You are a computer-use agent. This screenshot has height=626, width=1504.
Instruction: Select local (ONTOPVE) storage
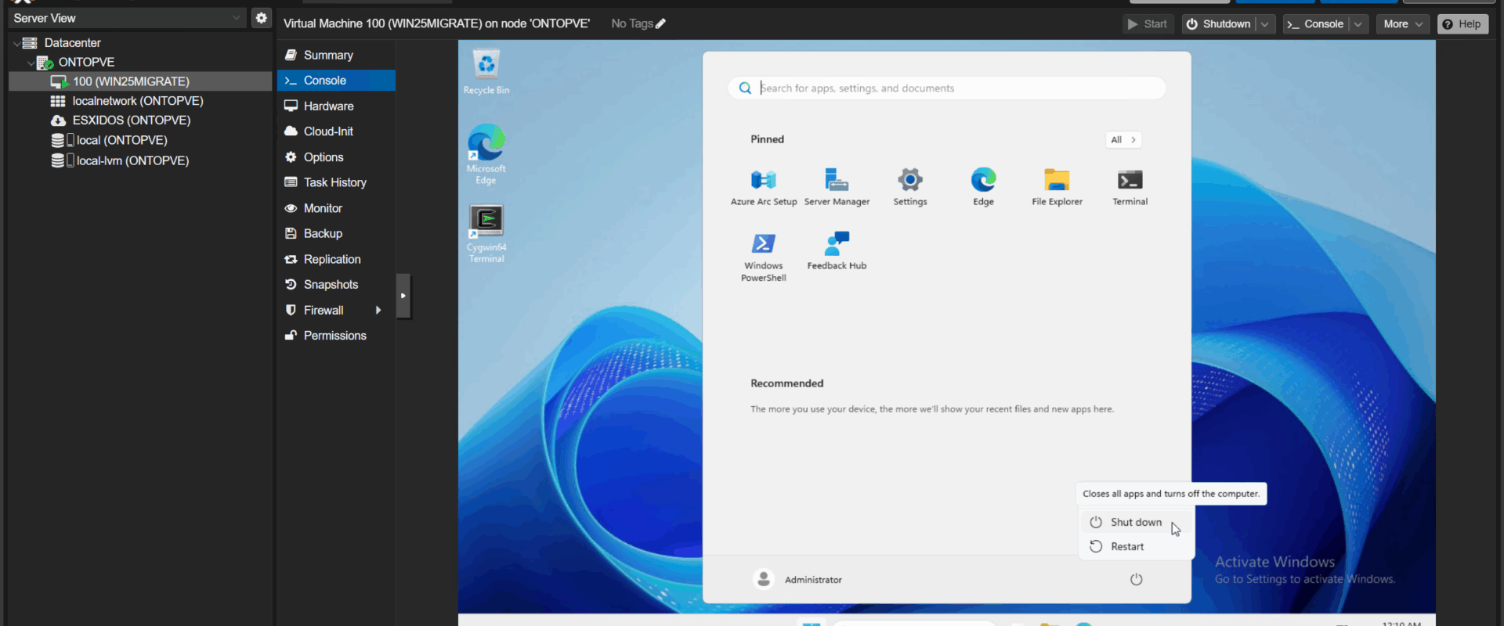pos(140,140)
